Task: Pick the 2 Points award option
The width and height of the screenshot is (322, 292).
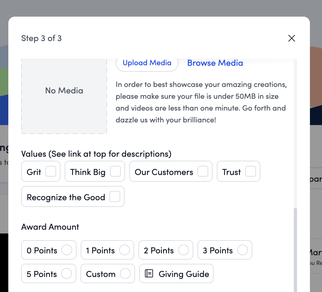Action: tap(184, 250)
